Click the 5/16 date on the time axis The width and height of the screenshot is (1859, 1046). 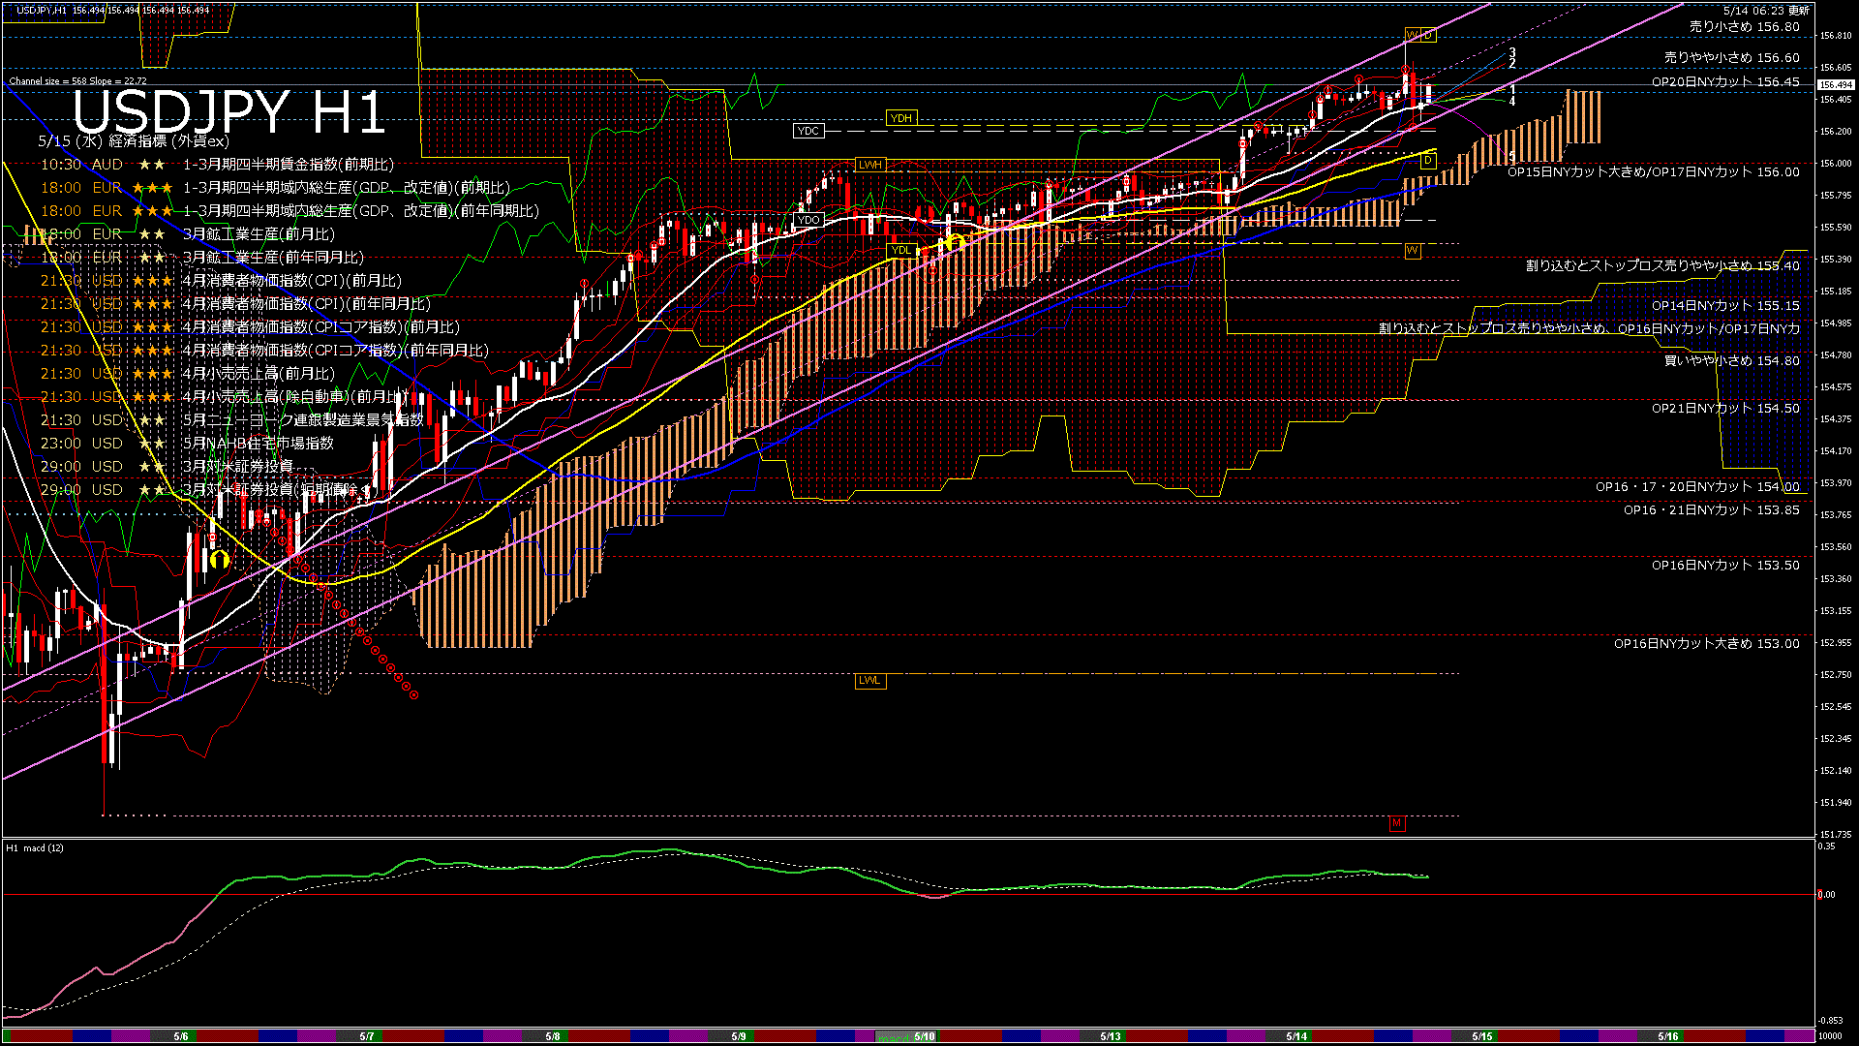(1668, 1036)
